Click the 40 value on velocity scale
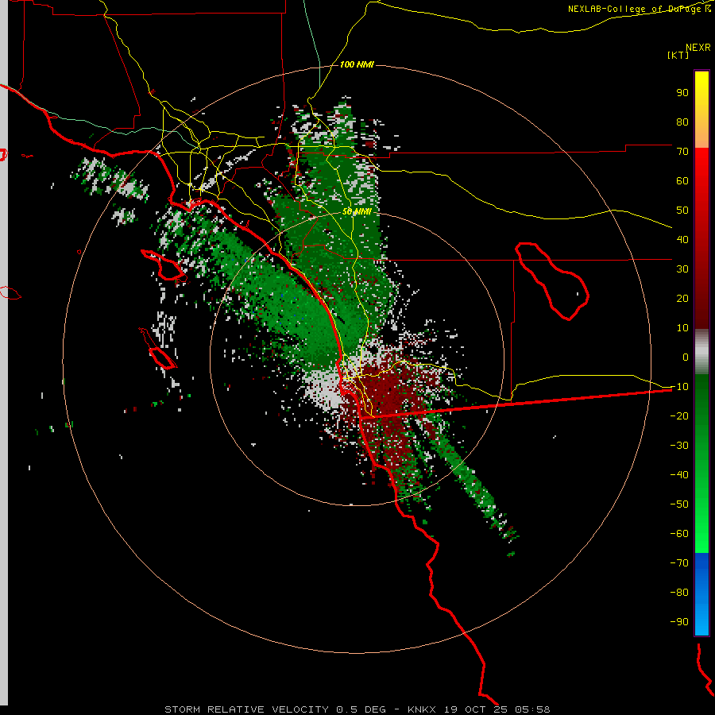 tap(682, 240)
